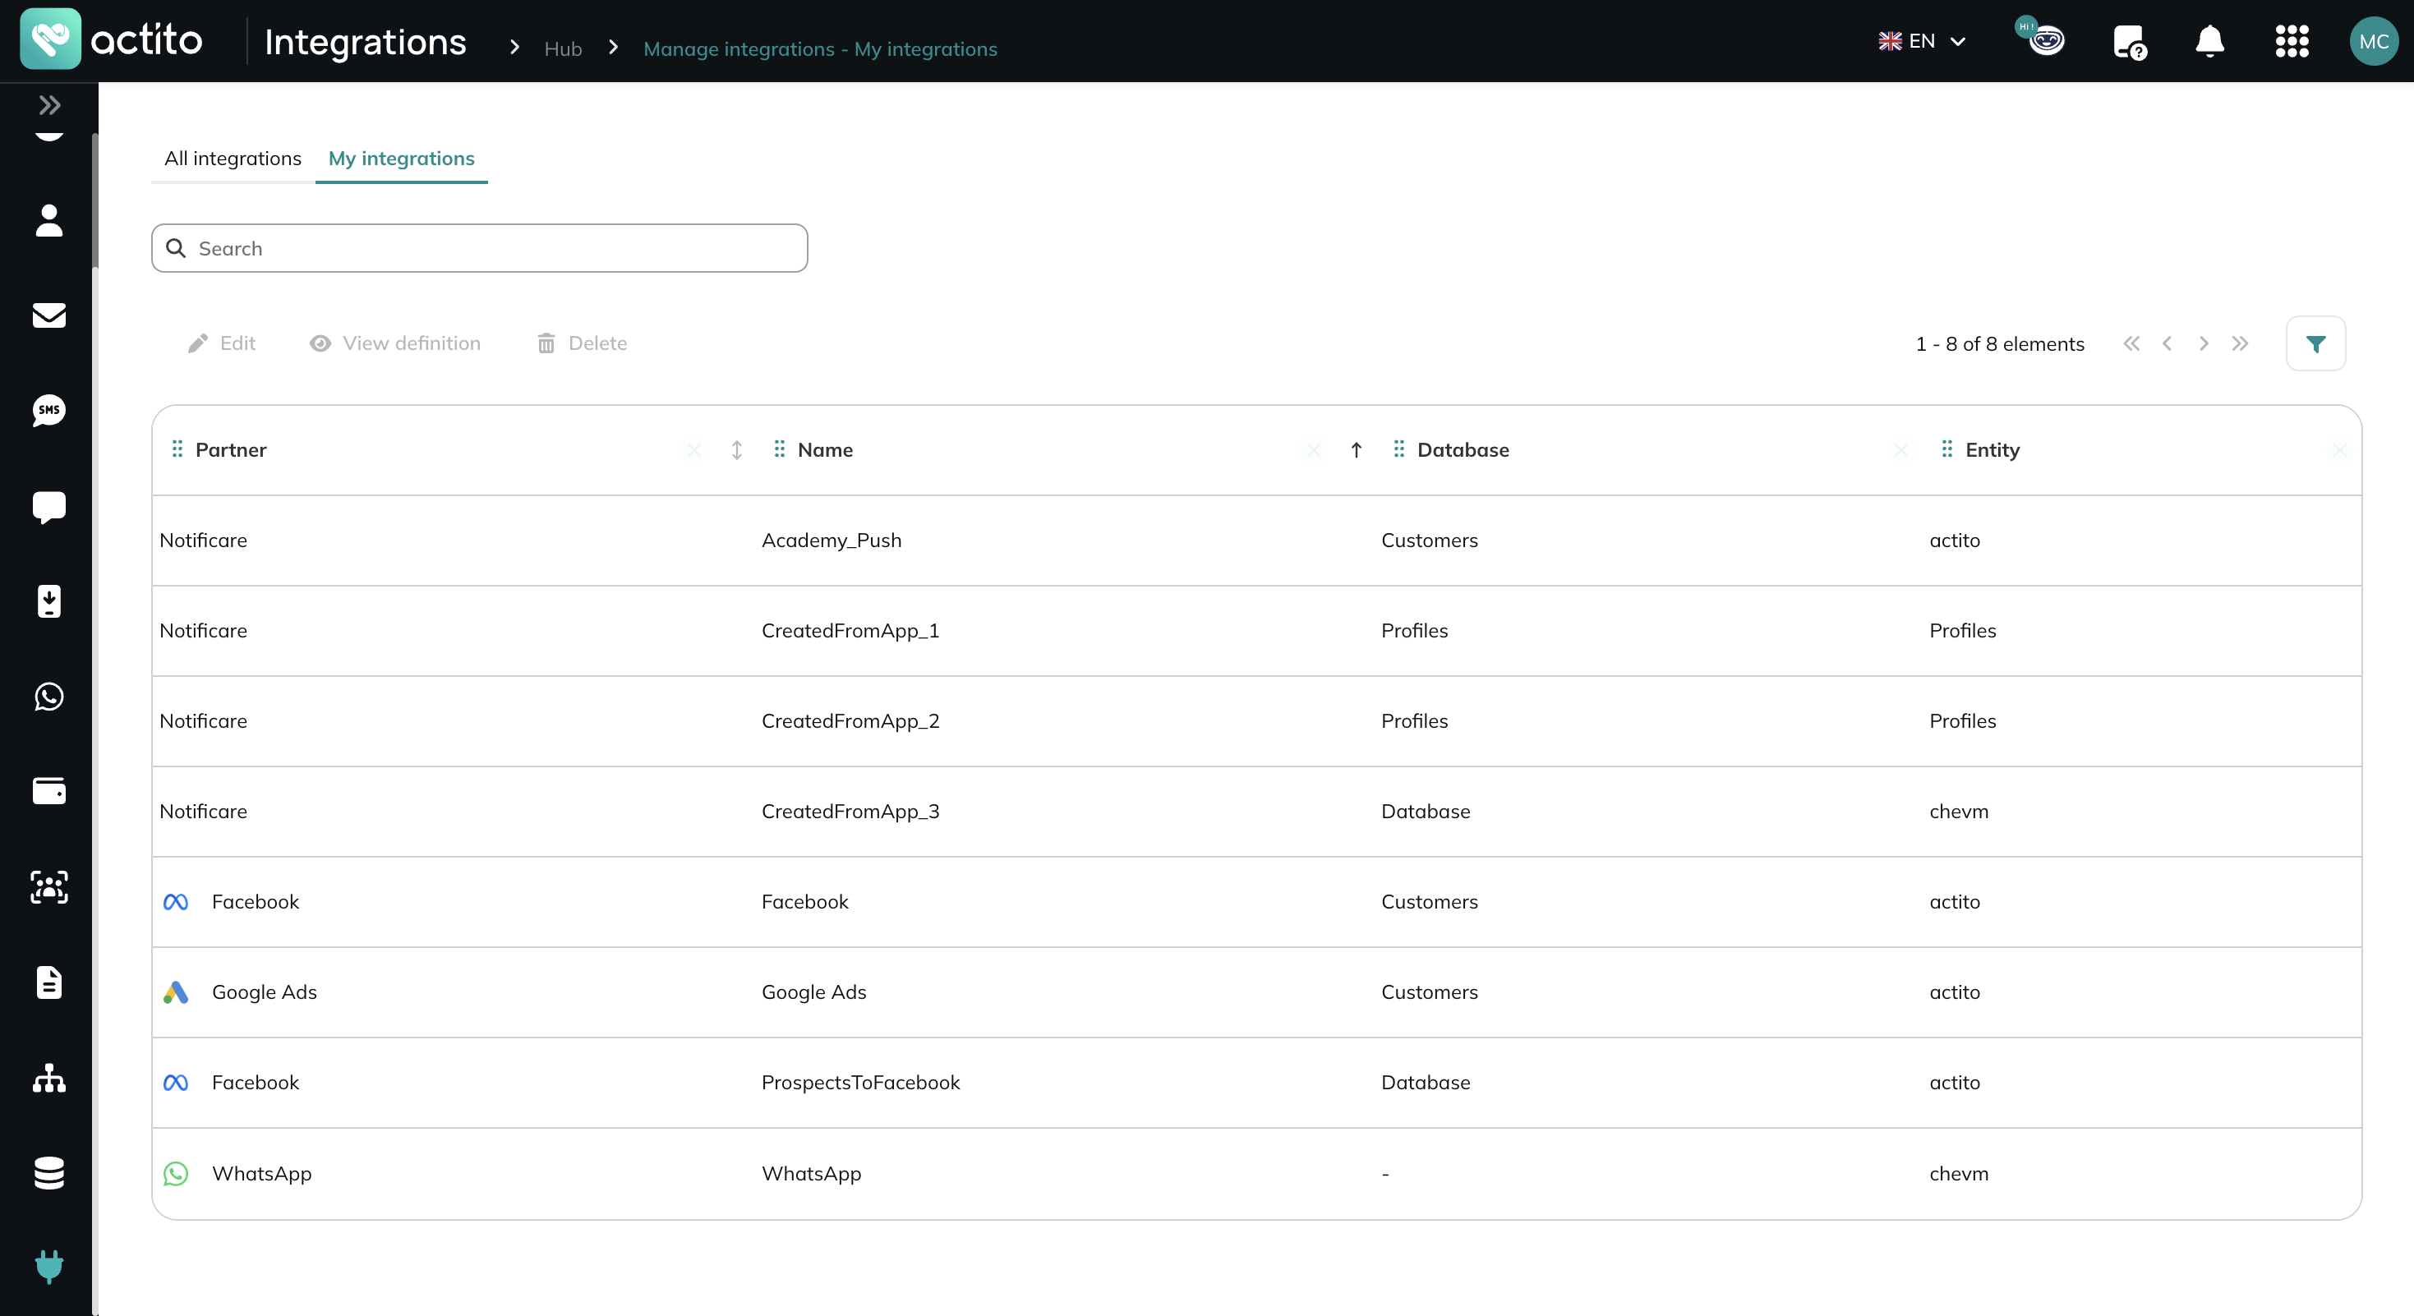Viewport: 2414px width, 1316px height.
Task: Click the Entity column drag handle
Action: pos(1946,449)
